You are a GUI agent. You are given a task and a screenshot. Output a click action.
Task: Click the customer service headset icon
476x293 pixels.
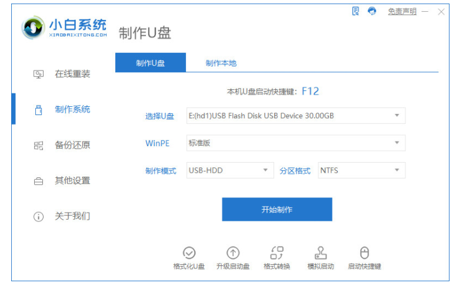click(x=372, y=11)
